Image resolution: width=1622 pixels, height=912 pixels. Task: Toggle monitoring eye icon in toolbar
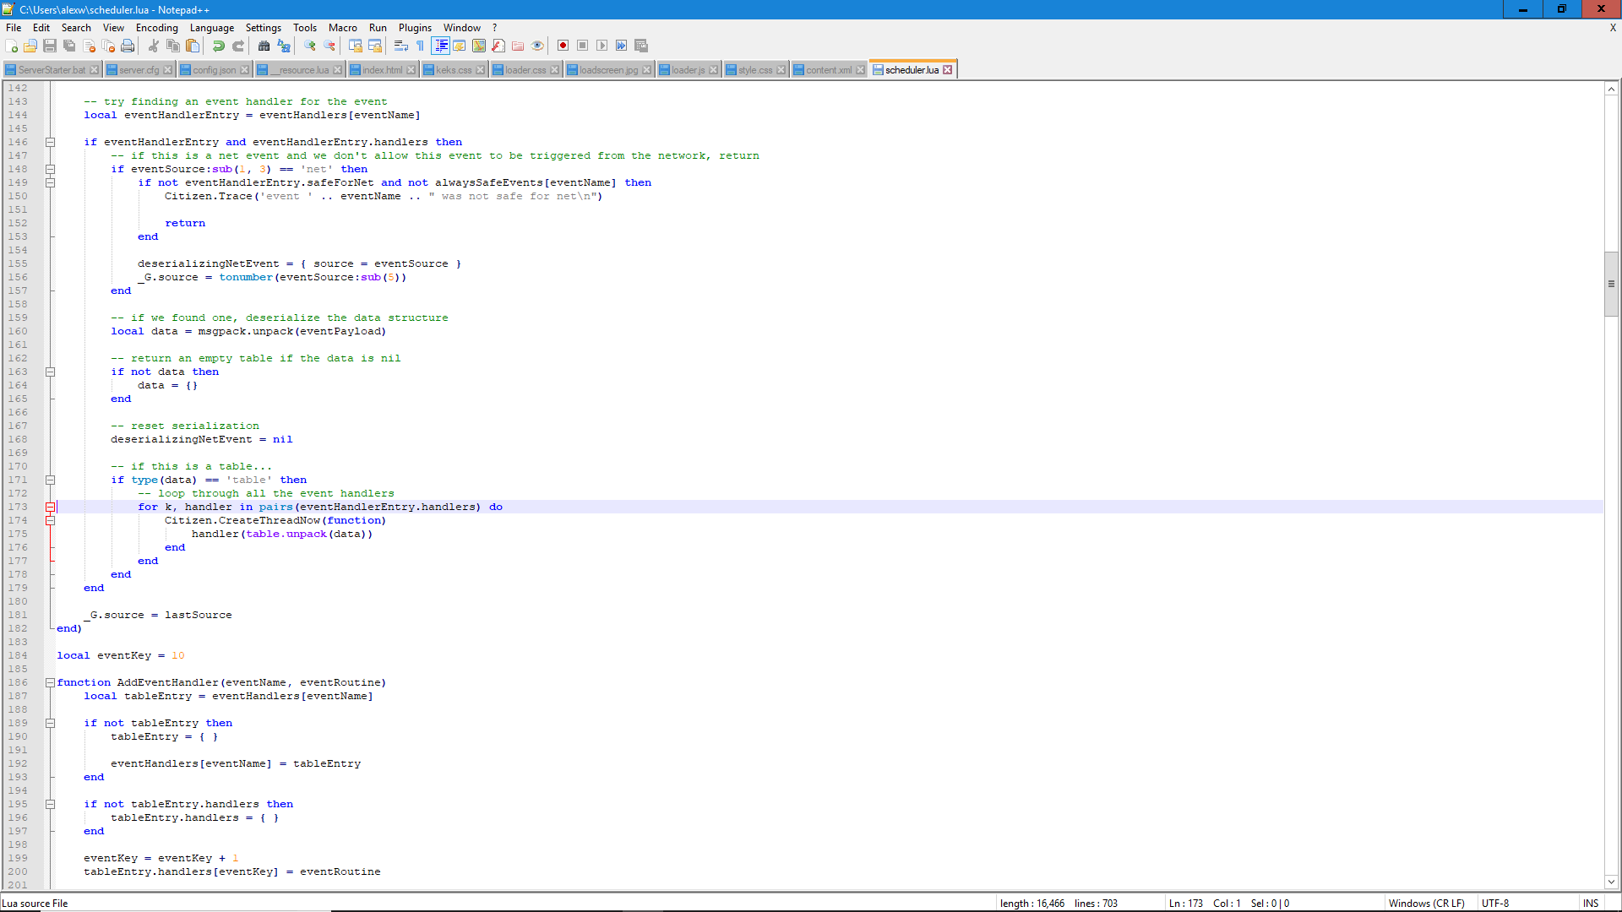click(x=537, y=46)
